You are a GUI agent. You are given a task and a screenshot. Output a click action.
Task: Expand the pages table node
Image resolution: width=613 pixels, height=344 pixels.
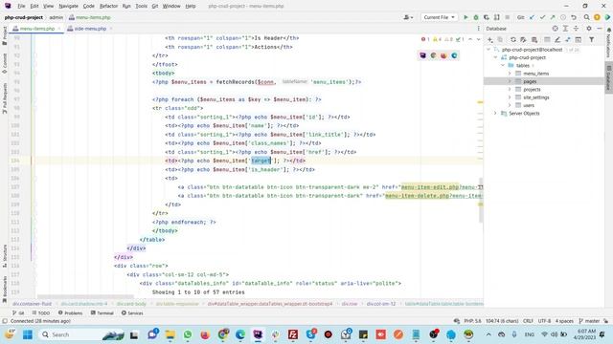pos(510,81)
